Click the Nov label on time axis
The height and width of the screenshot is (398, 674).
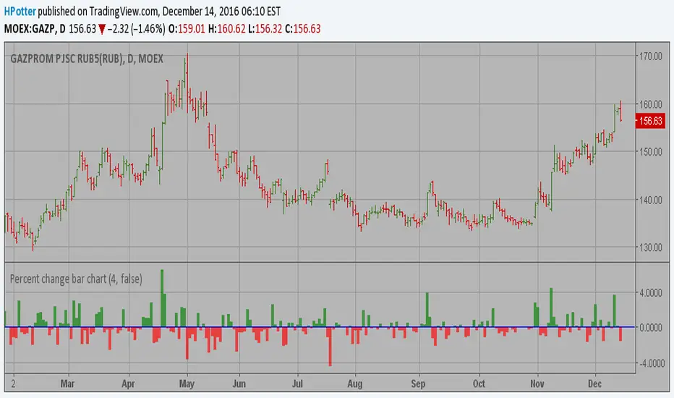(x=537, y=384)
